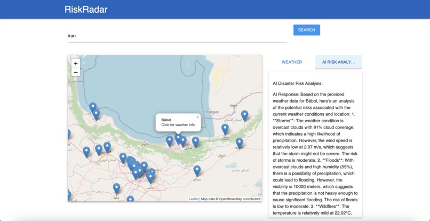Click the 'Bābol' popup title
The height and width of the screenshot is (221, 430).
pos(166,120)
